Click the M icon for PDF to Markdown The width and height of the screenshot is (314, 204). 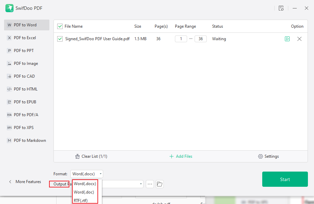click(x=9, y=141)
